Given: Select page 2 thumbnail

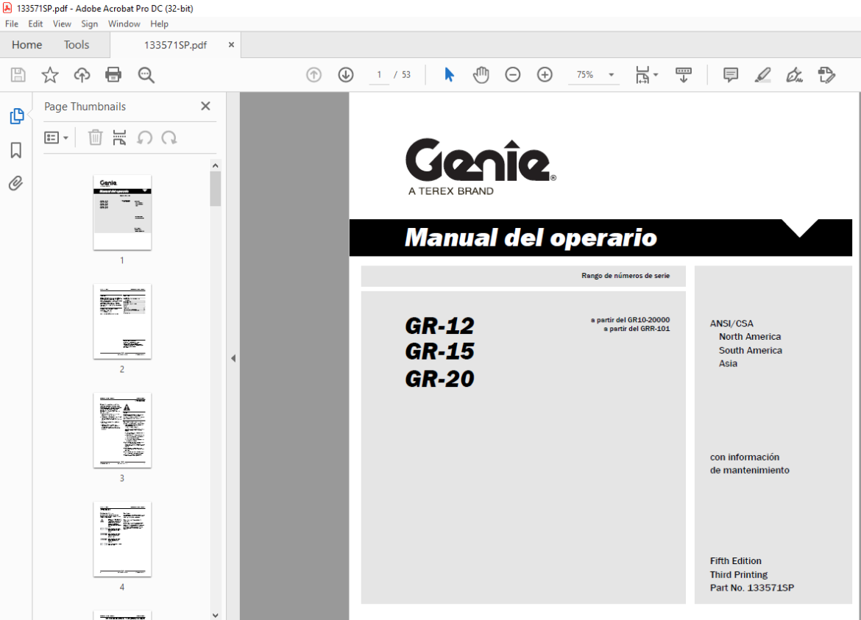Looking at the screenshot, I should pos(122,321).
